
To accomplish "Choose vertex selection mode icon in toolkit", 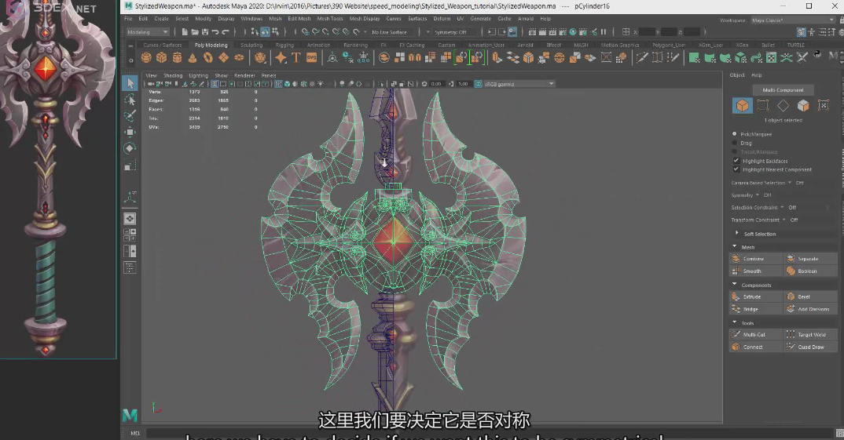I will [x=763, y=105].
